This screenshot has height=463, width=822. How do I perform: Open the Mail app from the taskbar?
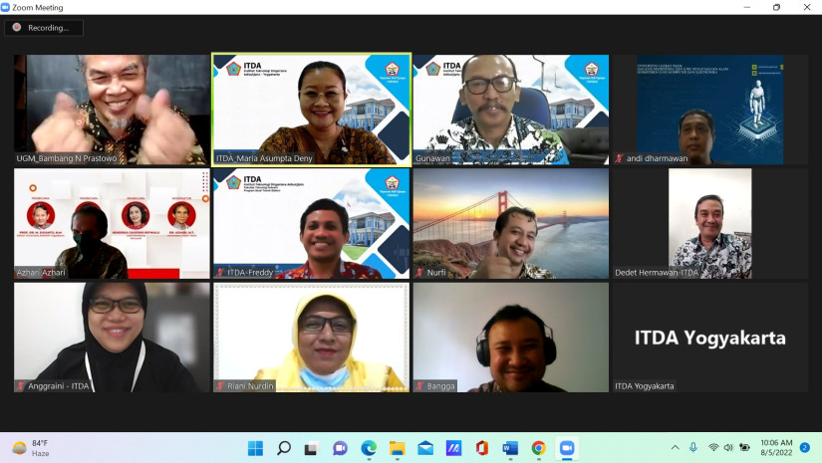point(425,448)
